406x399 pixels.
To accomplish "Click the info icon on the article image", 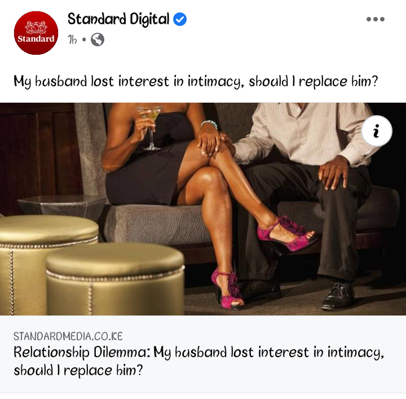I will (x=377, y=131).
